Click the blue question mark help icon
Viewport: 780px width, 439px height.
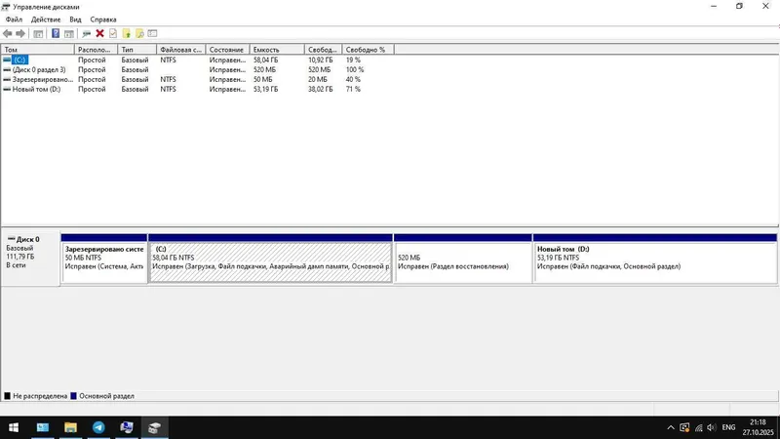click(56, 33)
